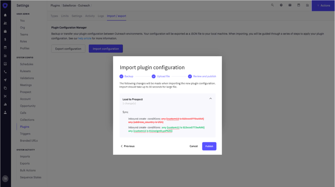Image resolution: width=335 pixels, height=187 pixels.
Task: Click the TB user avatar at sidebar bottom
Action: coord(5,178)
